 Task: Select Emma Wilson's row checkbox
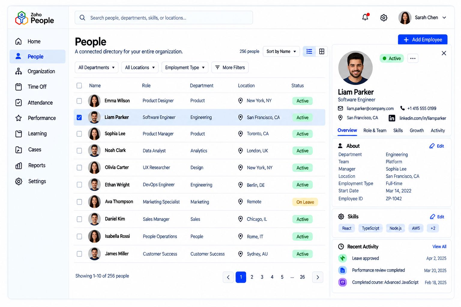[79, 101]
